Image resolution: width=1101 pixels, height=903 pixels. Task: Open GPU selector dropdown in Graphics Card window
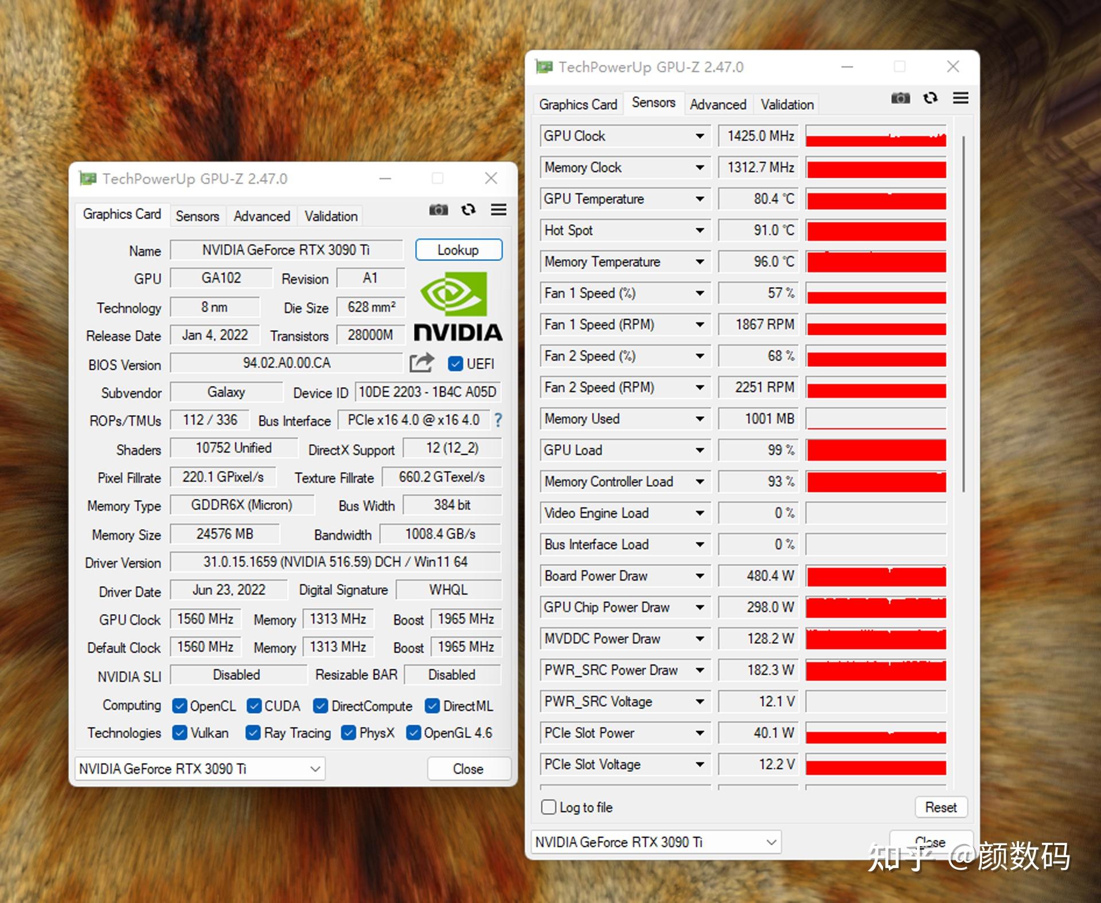click(315, 769)
